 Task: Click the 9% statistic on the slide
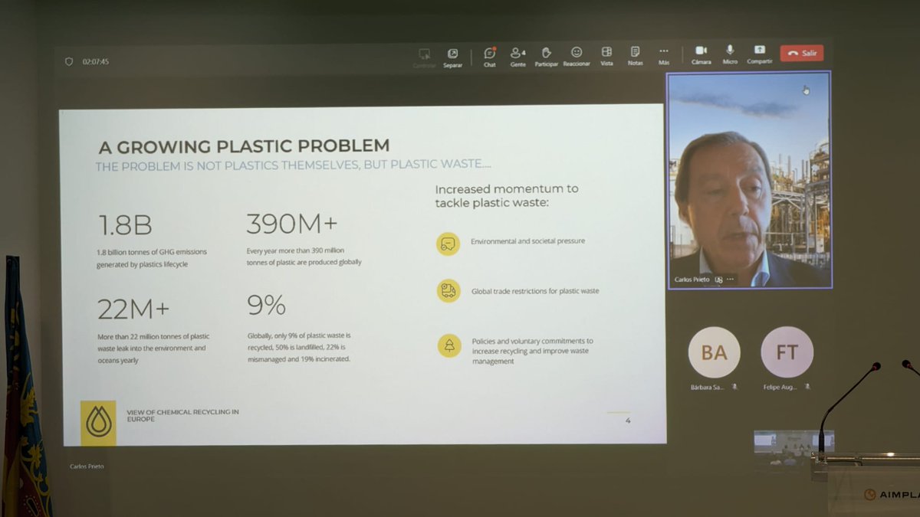coord(266,306)
